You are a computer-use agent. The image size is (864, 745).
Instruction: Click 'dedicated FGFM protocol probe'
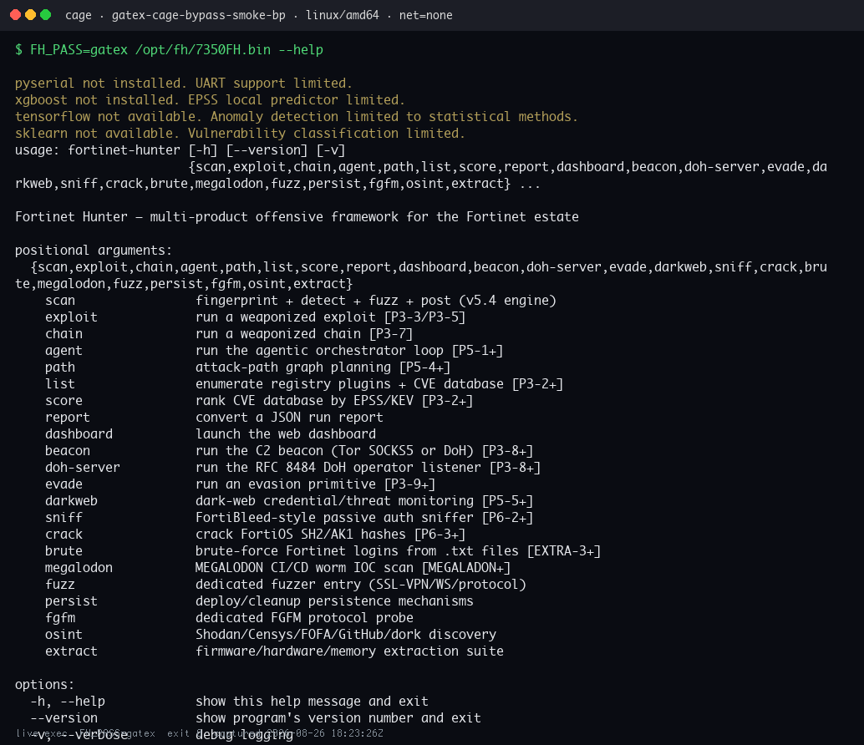[x=305, y=617]
